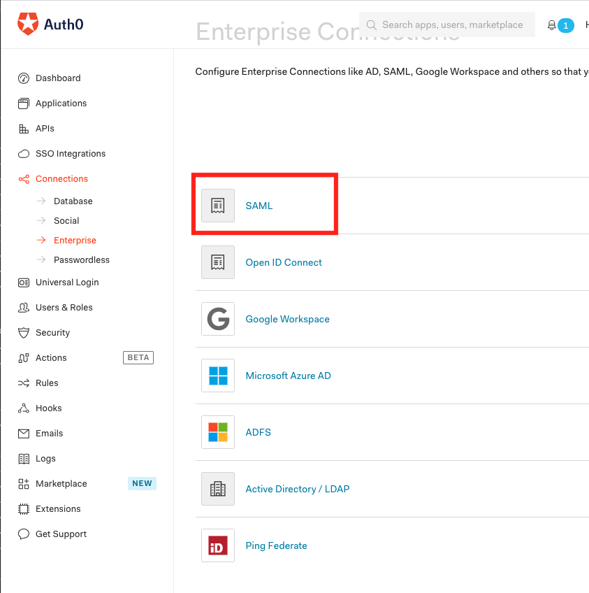Open Dashboard in the sidebar
589x593 pixels.
coord(58,78)
